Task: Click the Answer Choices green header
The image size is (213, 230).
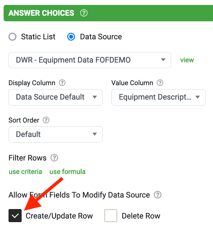Action: point(108,13)
